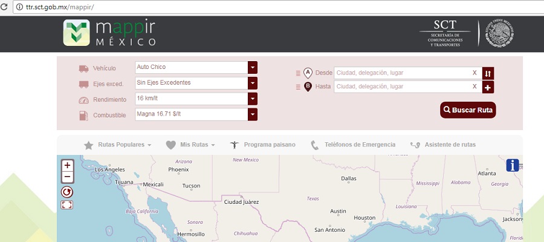Swap origin and destination arrows button

488,73
